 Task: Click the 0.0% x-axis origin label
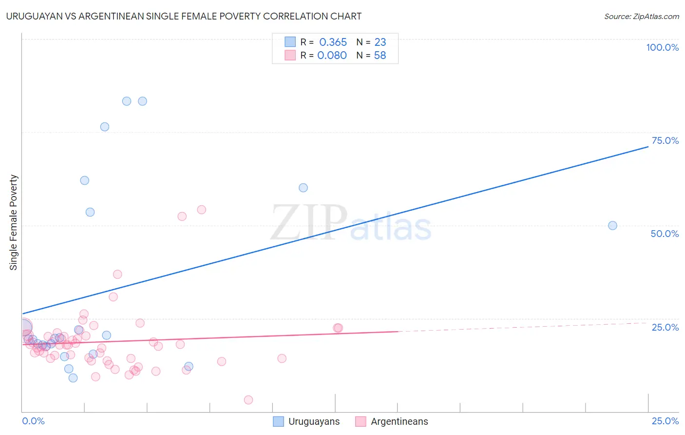click(33, 421)
